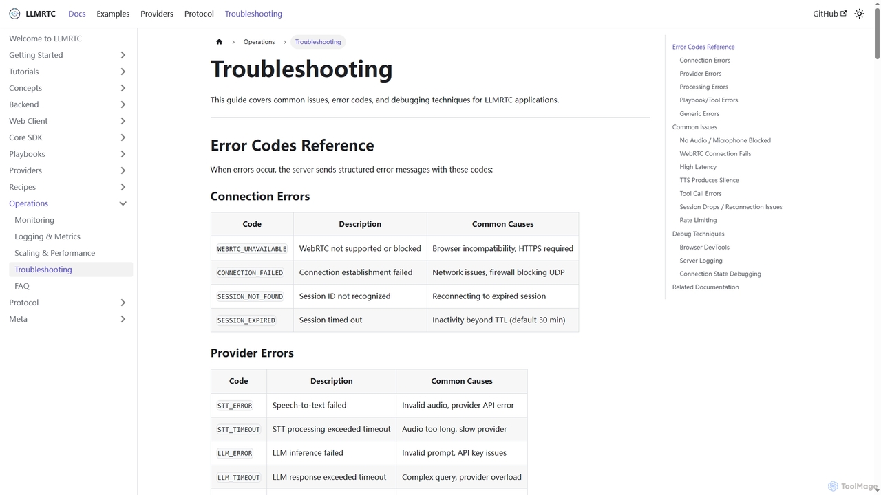Expand the Providers sidebar chevron
This screenshot has width=881, height=495.
[123, 170]
